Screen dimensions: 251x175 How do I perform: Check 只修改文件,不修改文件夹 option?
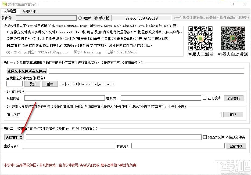pos(205,137)
